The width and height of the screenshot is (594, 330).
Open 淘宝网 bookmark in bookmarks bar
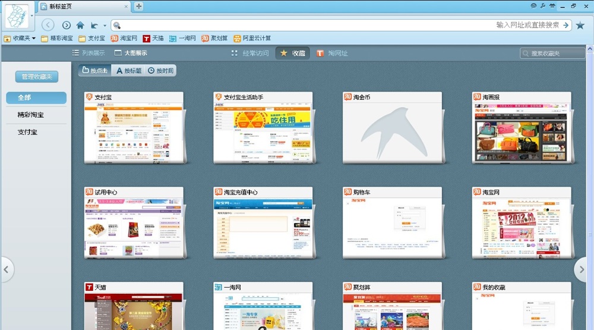pyautogui.click(x=124, y=38)
